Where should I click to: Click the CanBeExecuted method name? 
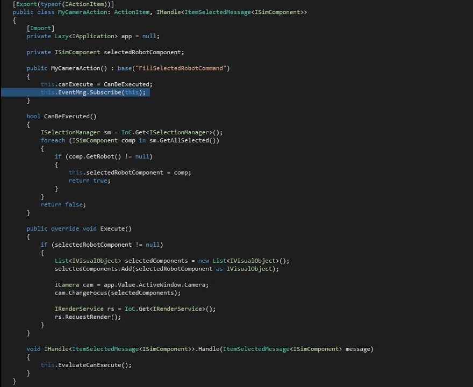[x=68, y=116]
